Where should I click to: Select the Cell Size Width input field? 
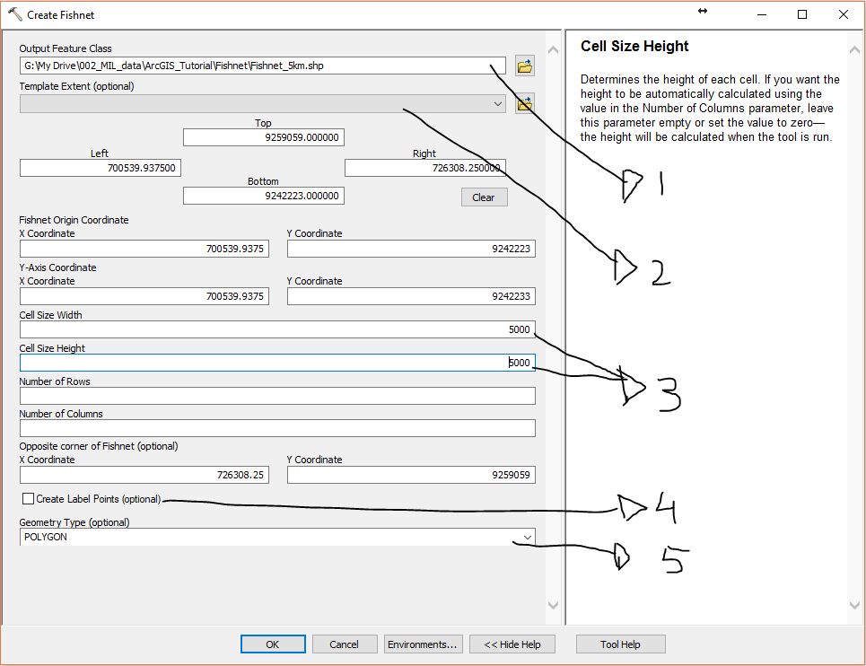276,329
